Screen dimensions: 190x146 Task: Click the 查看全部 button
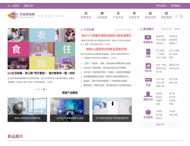pos(160,124)
